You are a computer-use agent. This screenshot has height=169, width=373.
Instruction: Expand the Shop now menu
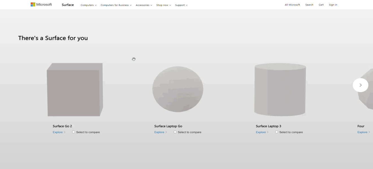coord(164,5)
